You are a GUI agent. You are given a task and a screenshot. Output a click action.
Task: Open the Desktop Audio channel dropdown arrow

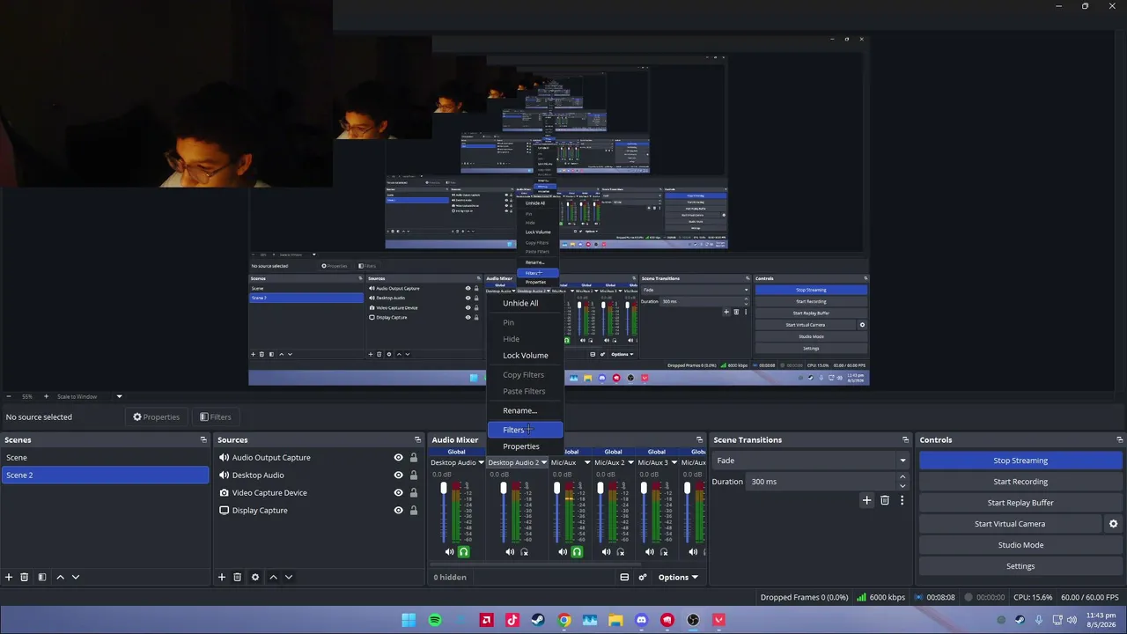[x=481, y=462]
